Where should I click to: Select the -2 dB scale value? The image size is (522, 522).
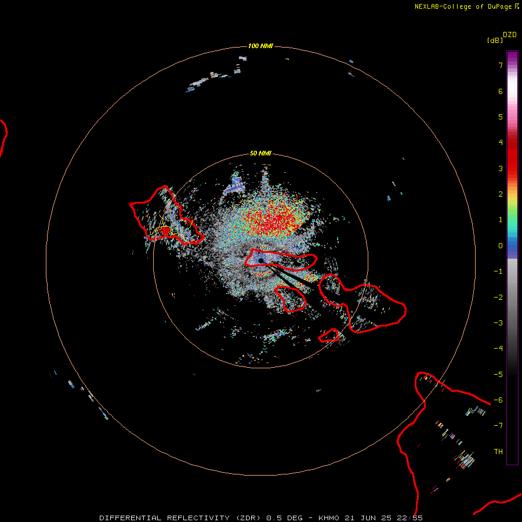click(498, 298)
